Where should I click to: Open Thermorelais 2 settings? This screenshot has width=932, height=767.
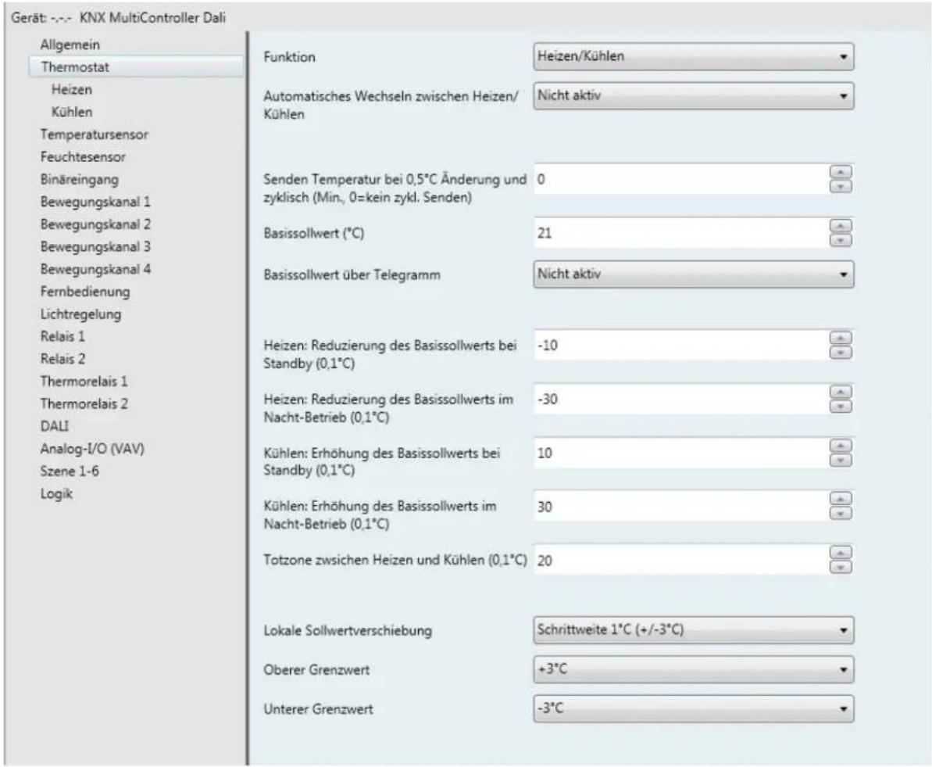pyautogui.click(x=84, y=403)
